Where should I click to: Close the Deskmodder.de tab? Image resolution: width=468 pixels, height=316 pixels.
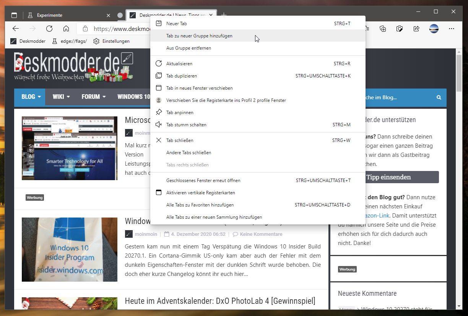[211, 15]
